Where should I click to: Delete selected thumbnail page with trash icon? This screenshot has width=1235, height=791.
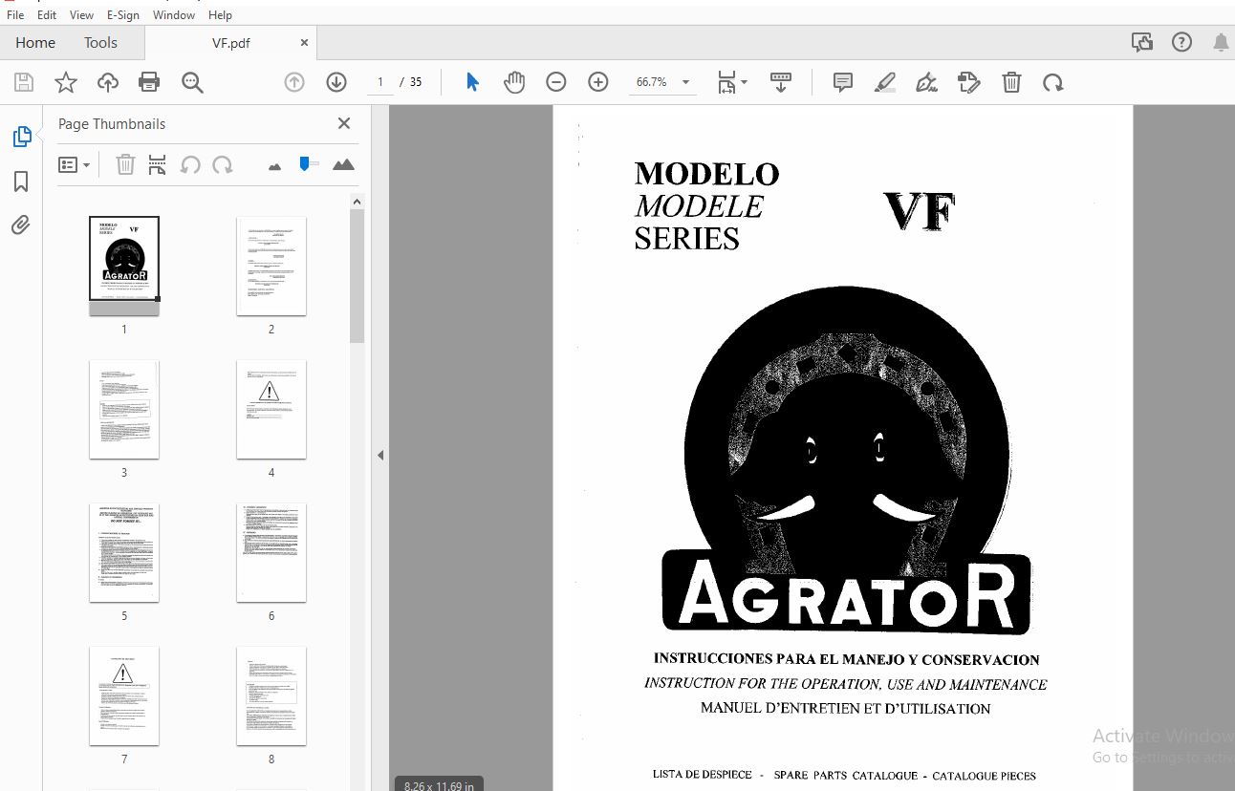click(125, 165)
